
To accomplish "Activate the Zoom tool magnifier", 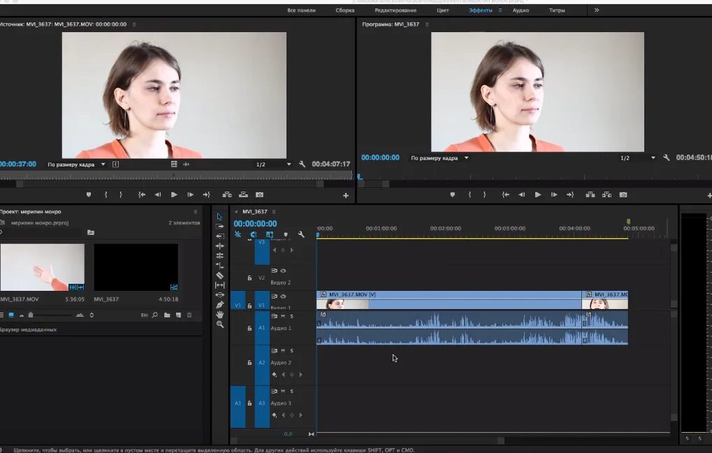I will 220,324.
